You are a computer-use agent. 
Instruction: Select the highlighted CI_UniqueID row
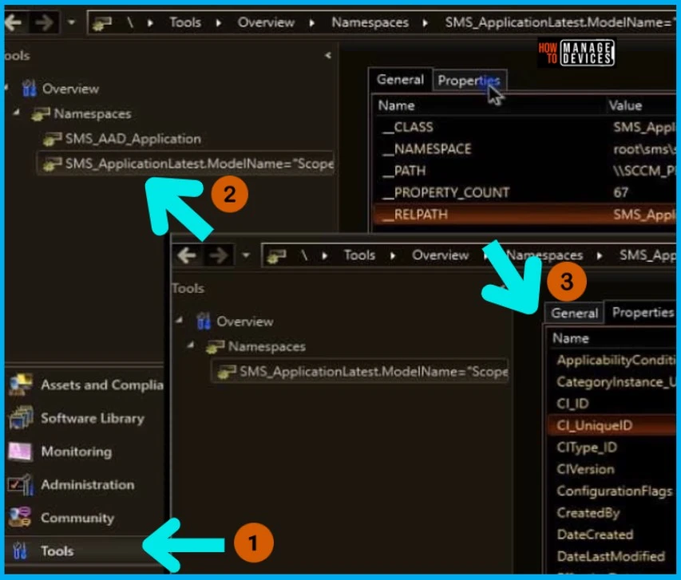tap(612, 425)
